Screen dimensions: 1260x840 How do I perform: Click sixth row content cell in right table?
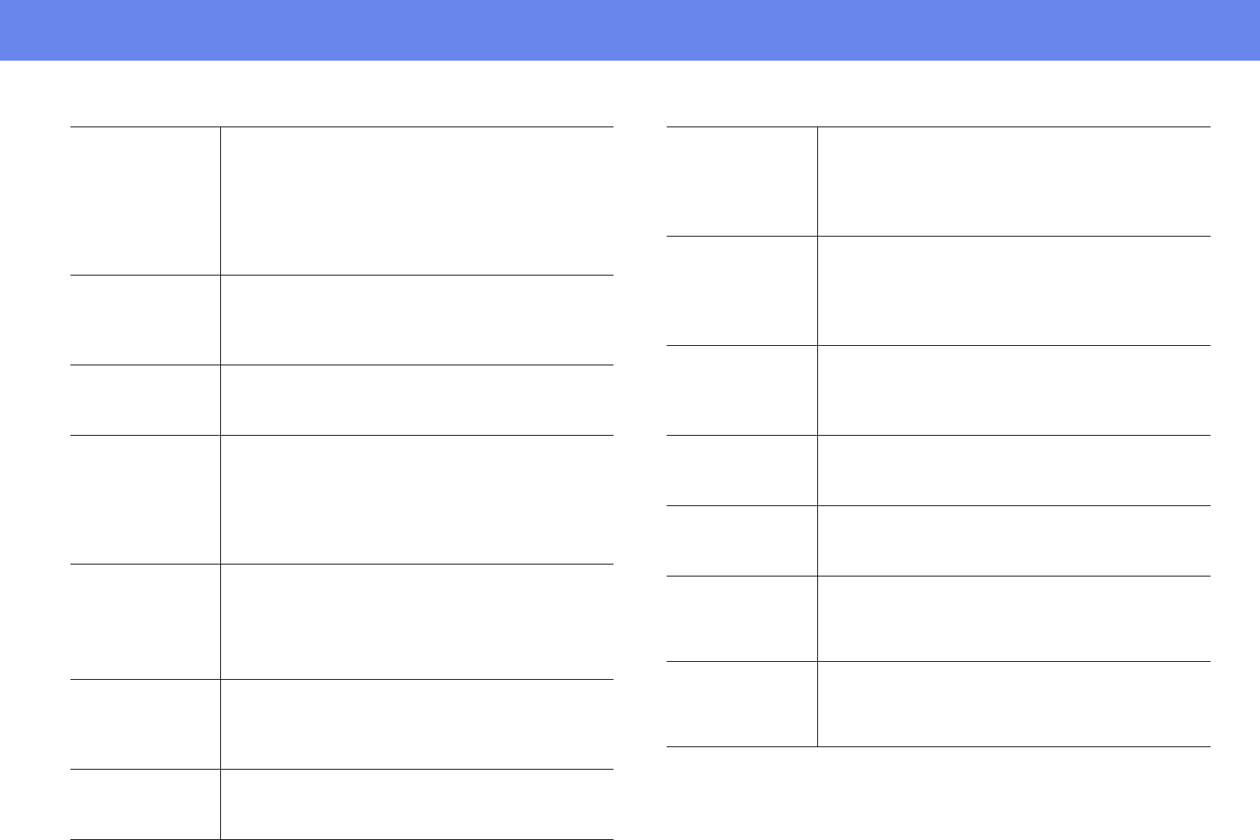1014,618
